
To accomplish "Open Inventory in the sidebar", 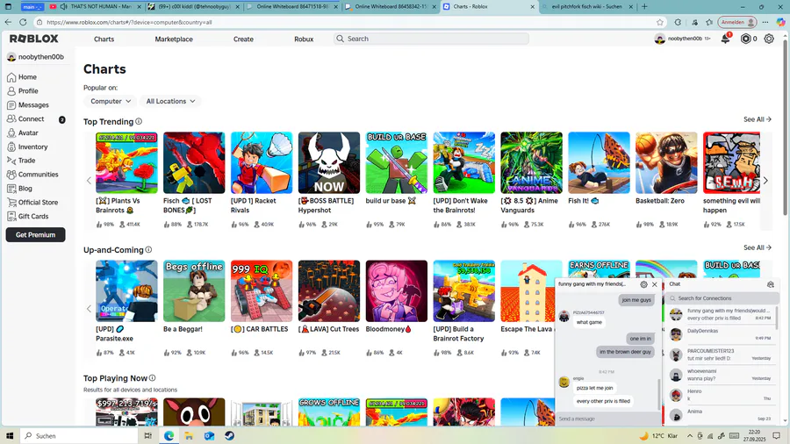I will 32,147.
